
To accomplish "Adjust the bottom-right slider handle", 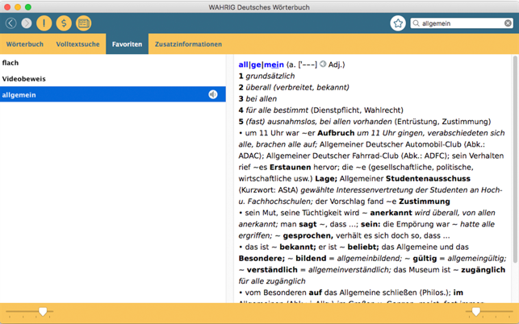I will tap(476, 311).
